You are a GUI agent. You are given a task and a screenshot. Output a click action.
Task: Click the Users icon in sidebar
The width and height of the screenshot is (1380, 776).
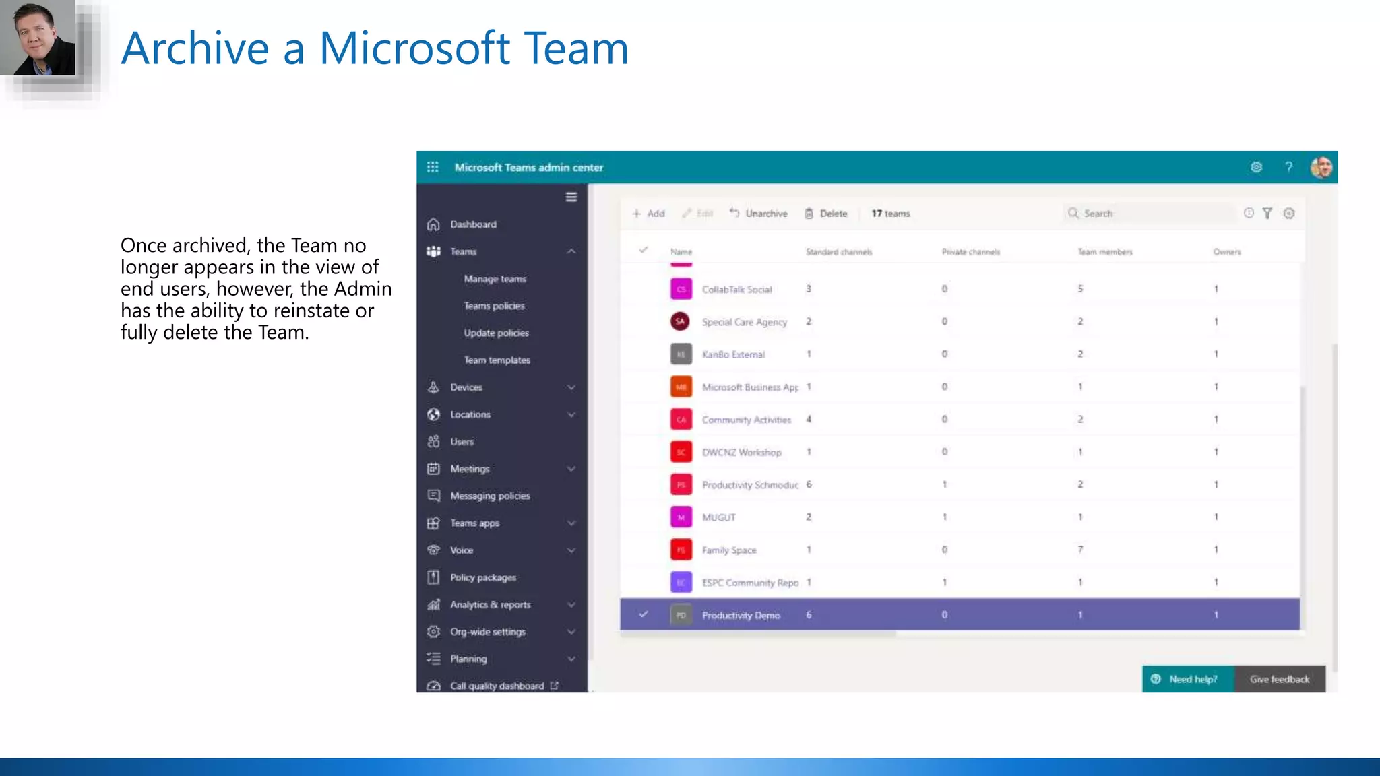coord(433,442)
